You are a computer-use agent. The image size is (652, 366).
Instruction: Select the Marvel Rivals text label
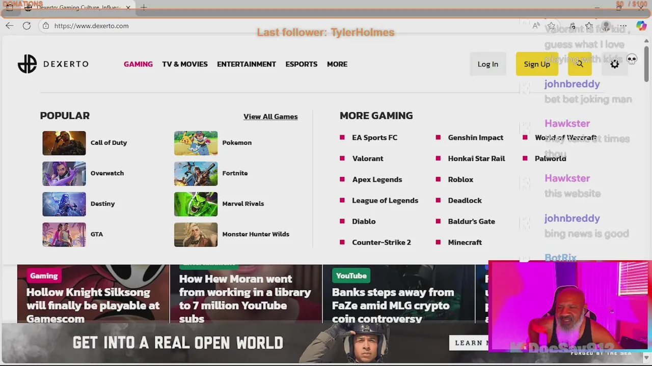coord(243,203)
